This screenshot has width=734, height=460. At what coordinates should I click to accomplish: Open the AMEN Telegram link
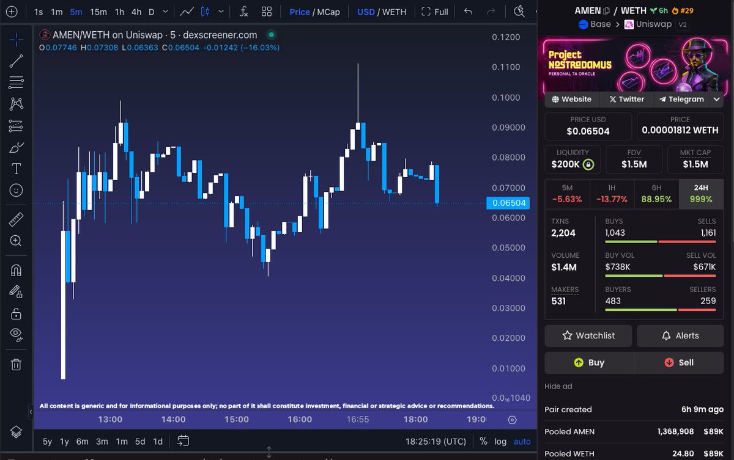(681, 99)
